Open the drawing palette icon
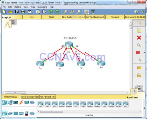The width and height of the screenshot is (147, 119). coord(87,12)
